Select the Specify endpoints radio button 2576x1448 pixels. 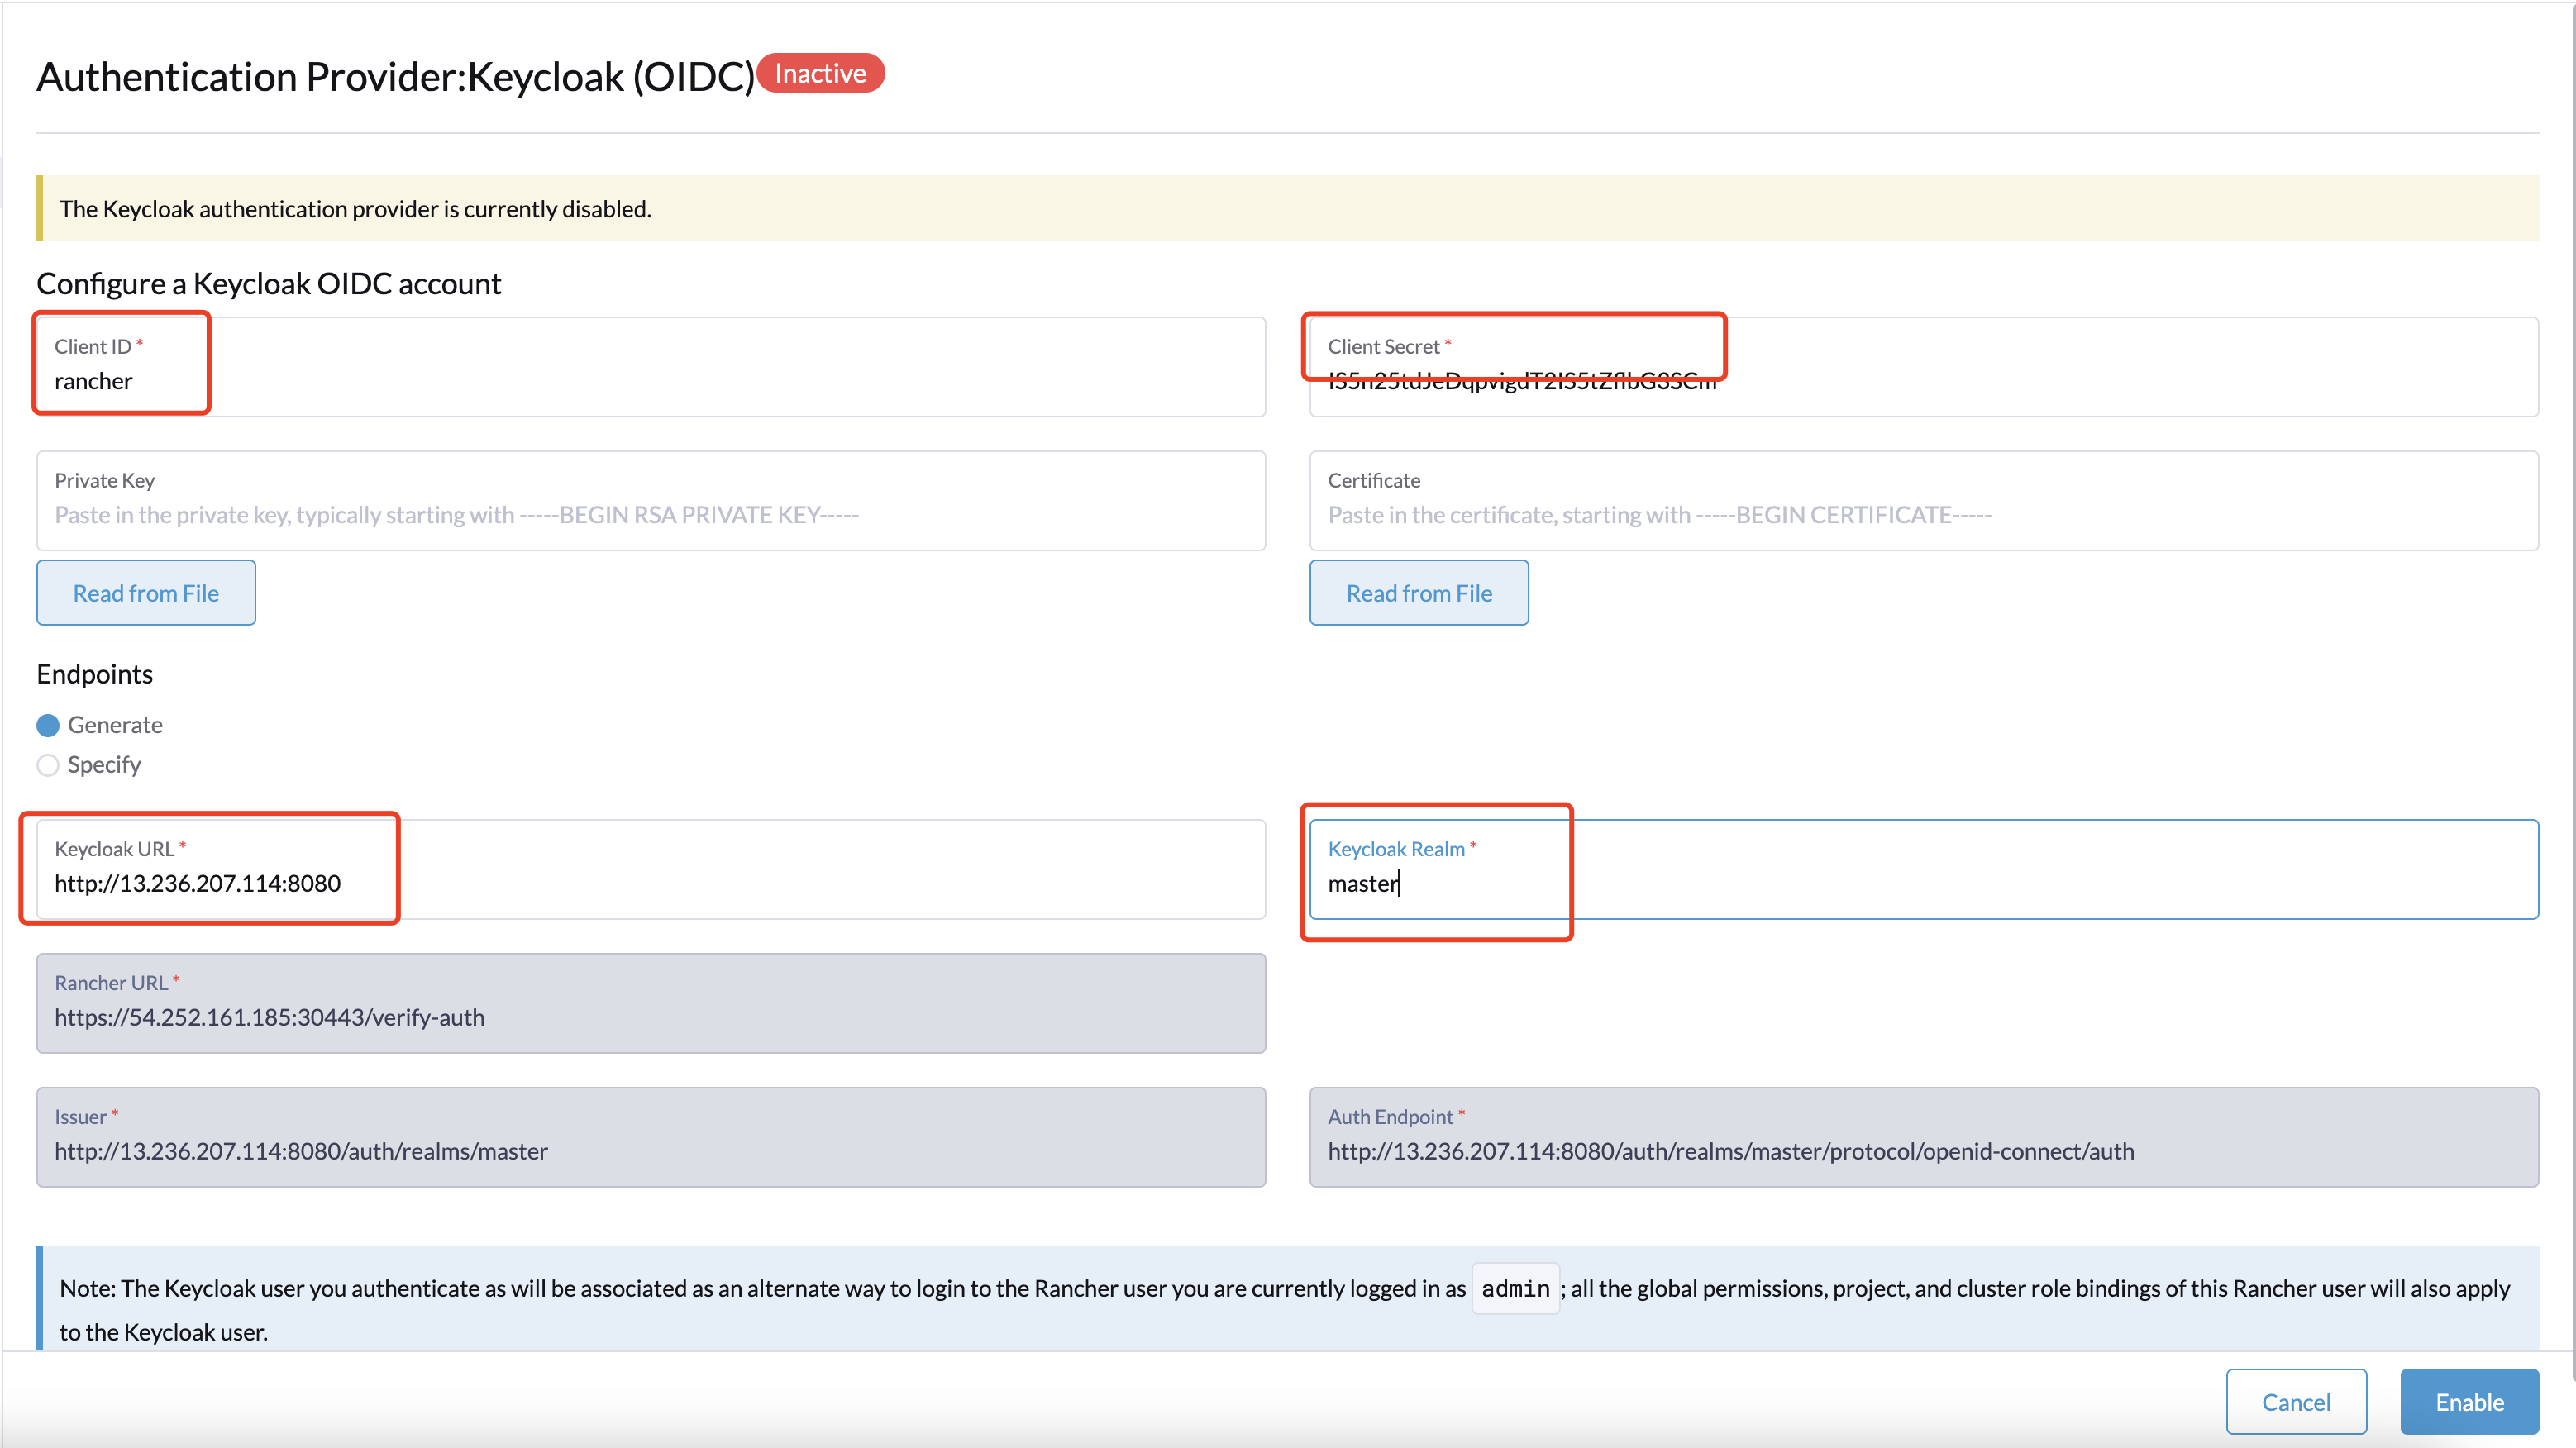tap(48, 765)
